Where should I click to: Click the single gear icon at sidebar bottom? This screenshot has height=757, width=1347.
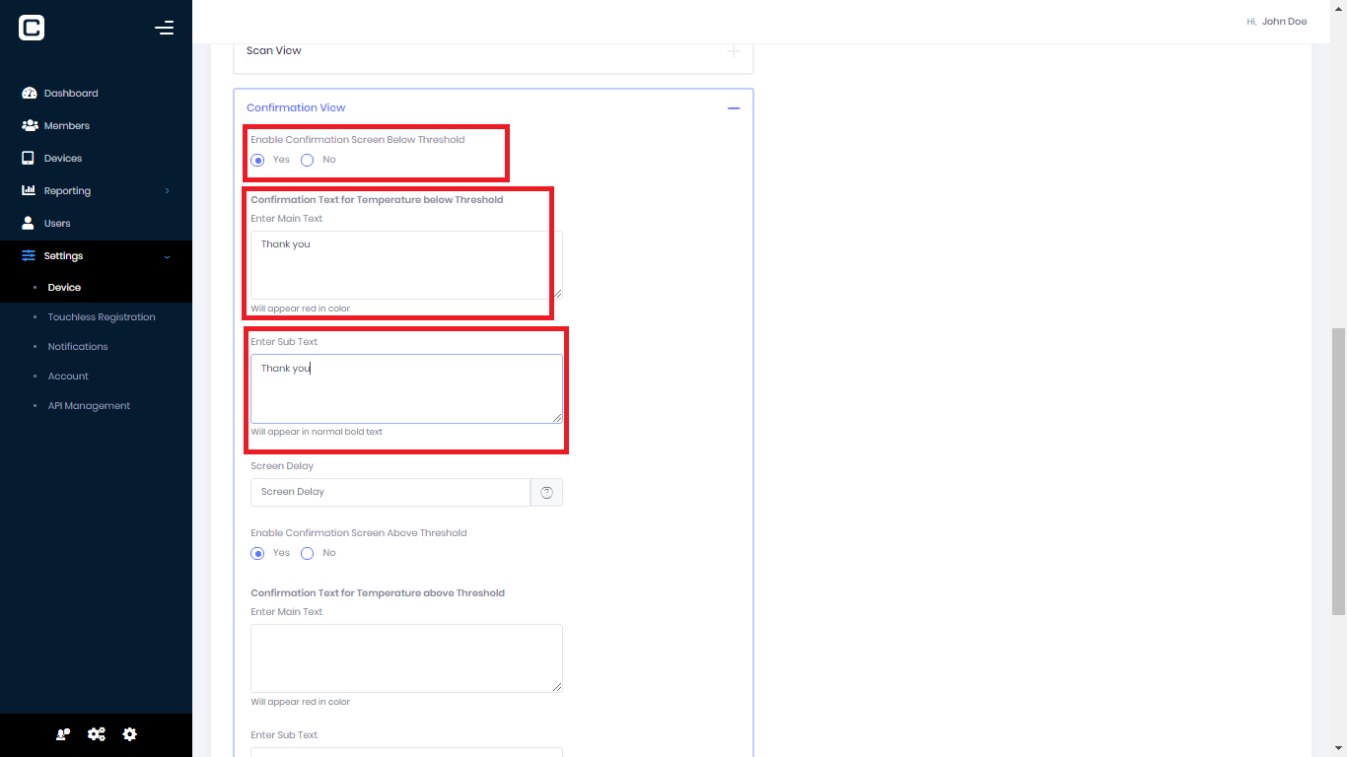tap(129, 733)
